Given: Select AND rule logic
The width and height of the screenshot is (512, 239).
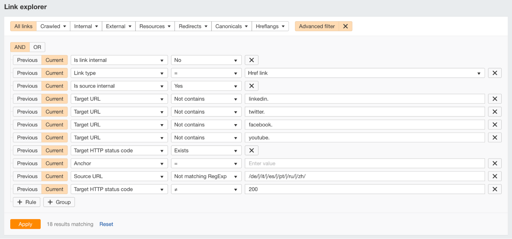Looking at the screenshot, I should tap(20, 47).
